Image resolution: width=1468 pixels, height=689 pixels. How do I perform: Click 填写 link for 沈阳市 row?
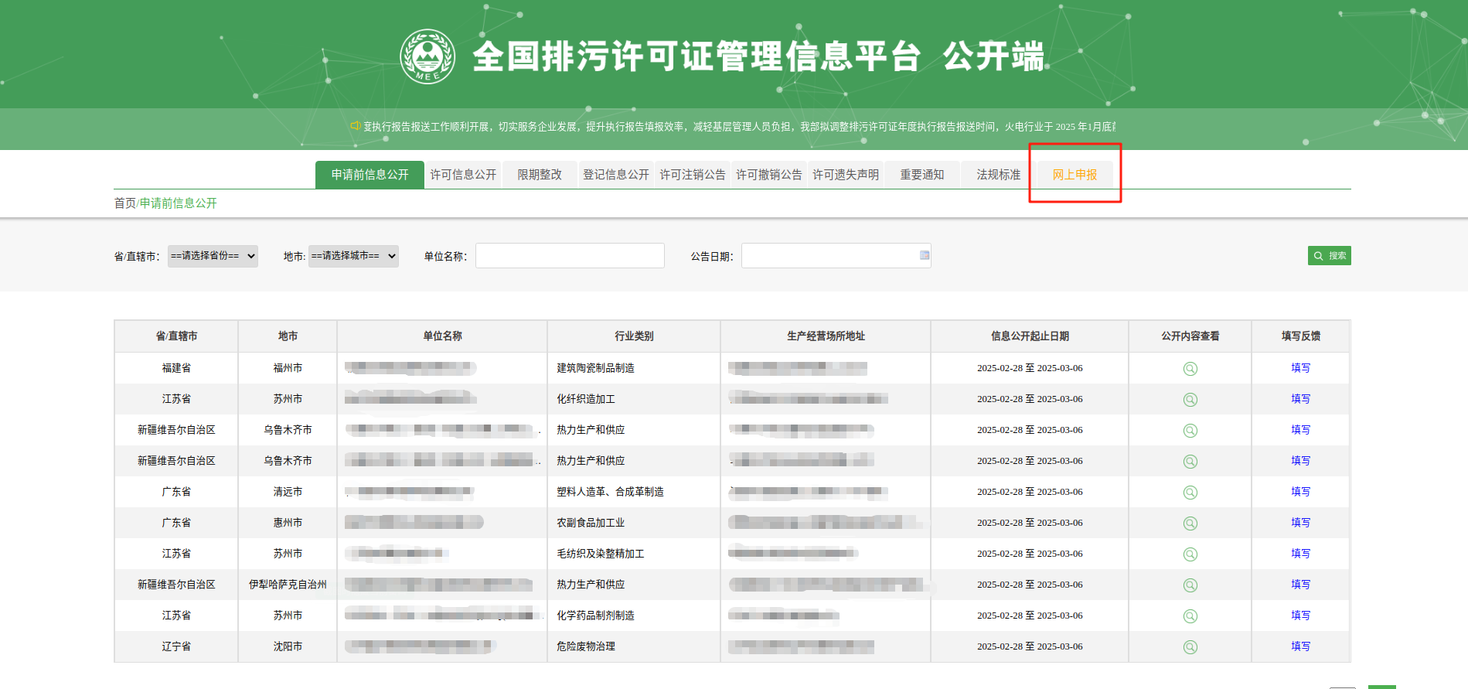(x=1300, y=646)
